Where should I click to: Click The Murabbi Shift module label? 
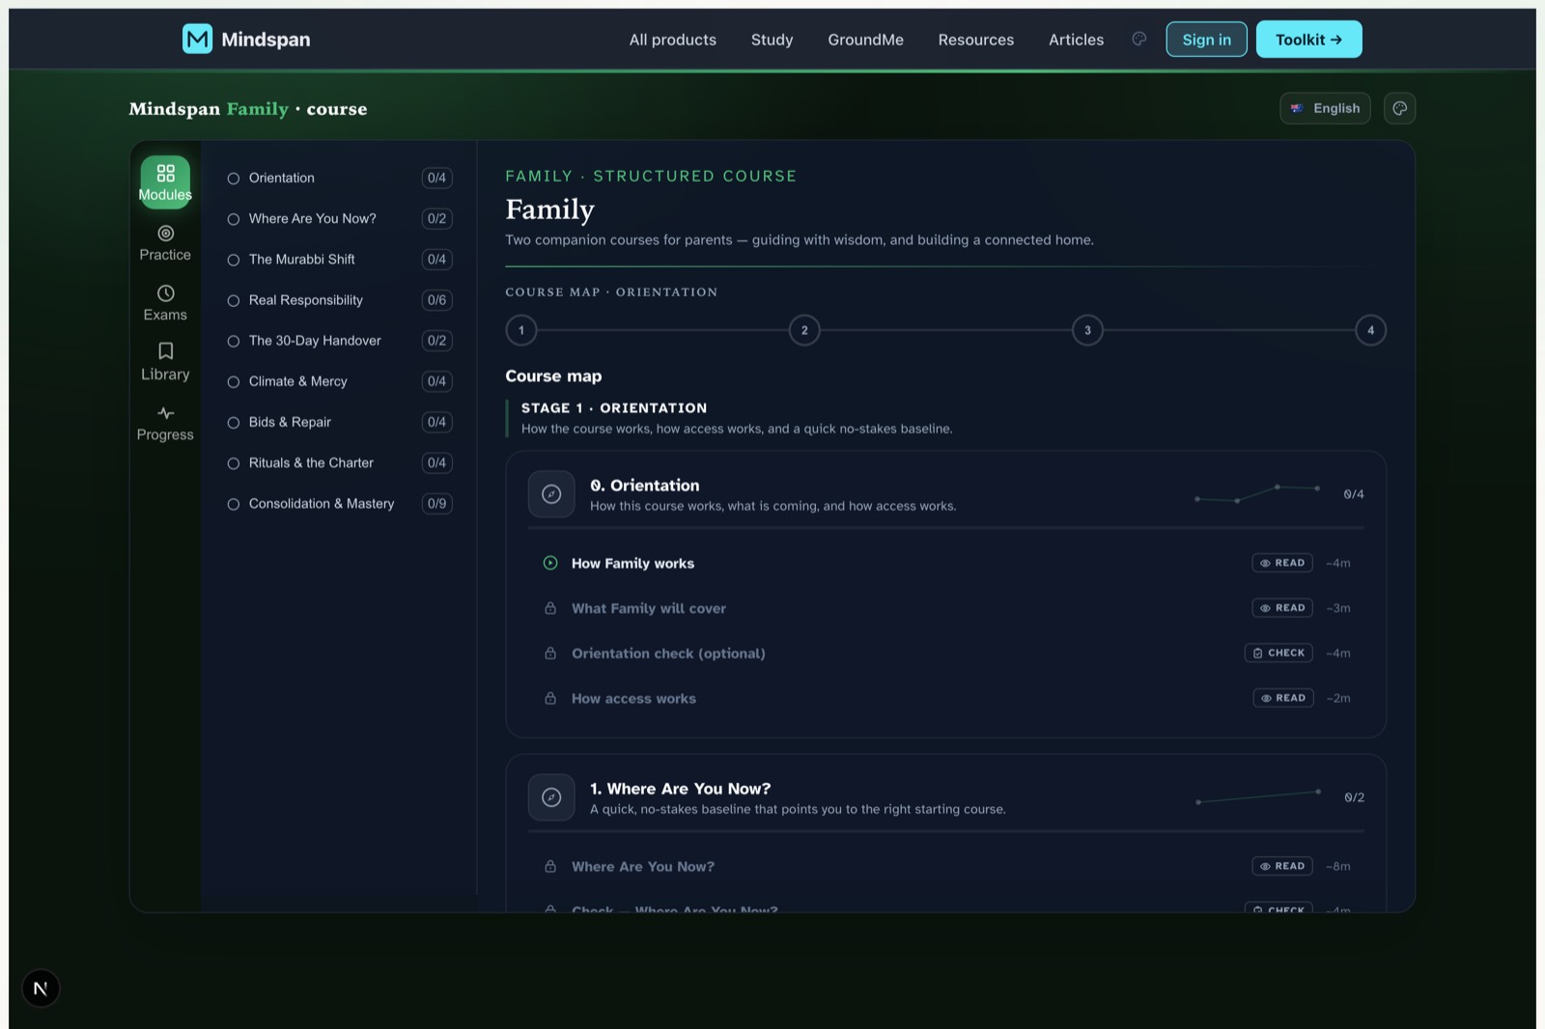pyautogui.click(x=301, y=260)
